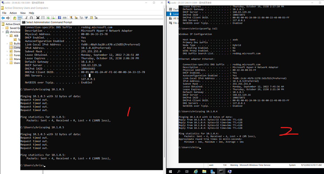The height and width of the screenshot is (174, 324).
Task: Open the Action menu
Action: pos(13,13)
